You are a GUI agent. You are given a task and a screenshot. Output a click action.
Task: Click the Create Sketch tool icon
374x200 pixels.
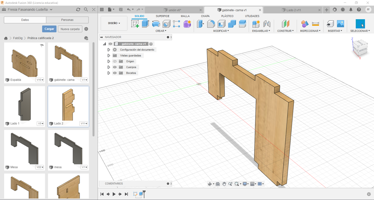[135, 24]
